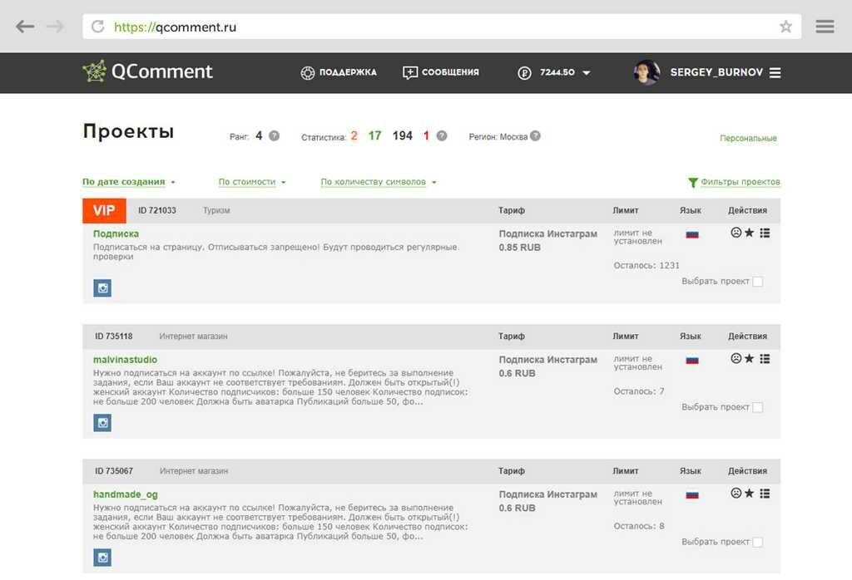Add Подписка project to favorites with star

(x=750, y=233)
